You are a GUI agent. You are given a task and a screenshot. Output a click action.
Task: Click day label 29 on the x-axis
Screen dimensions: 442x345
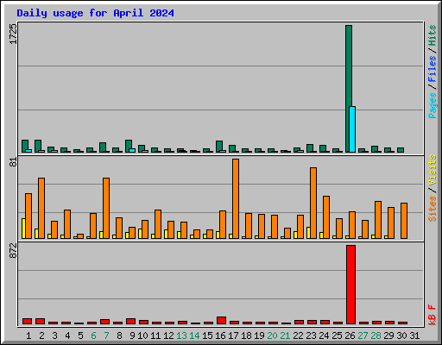[x=388, y=336]
